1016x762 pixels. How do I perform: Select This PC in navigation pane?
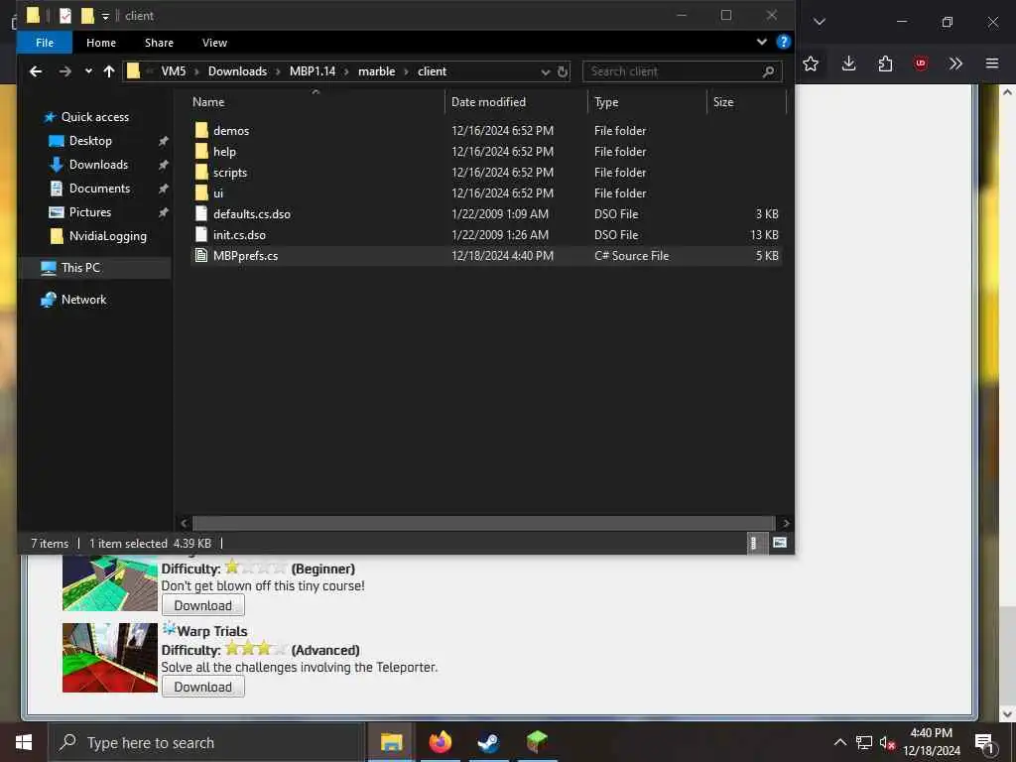(80, 268)
